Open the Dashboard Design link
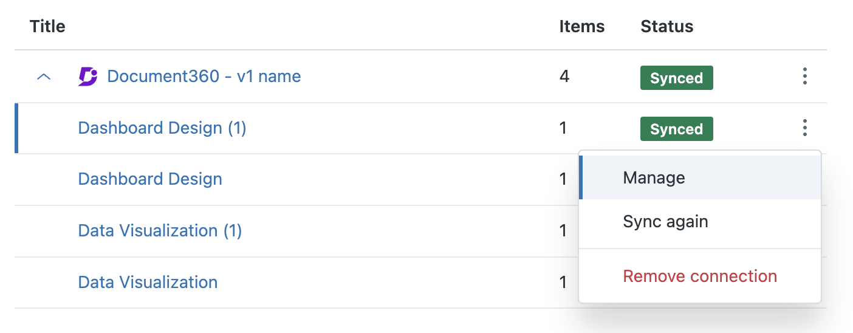The width and height of the screenshot is (853, 333). pyautogui.click(x=150, y=179)
